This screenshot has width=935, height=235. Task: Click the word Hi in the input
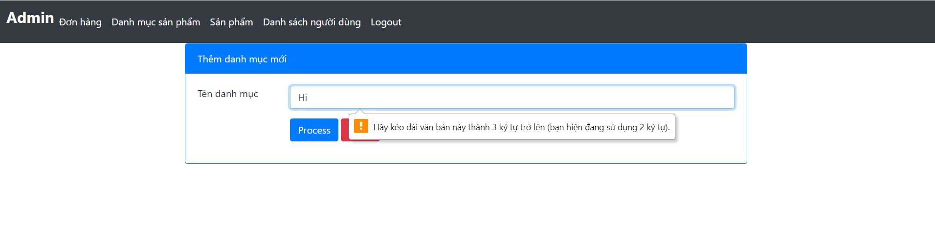(303, 98)
